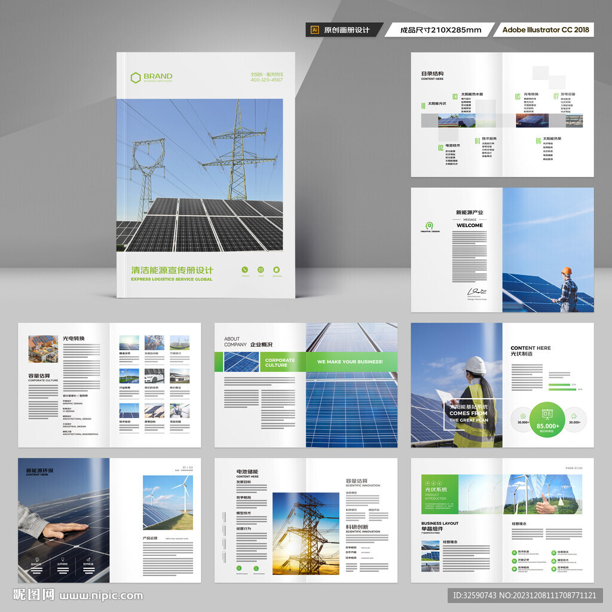The width and height of the screenshot is (612, 612).
Task: Click the 单晶组件 heading
Action: pyautogui.click(x=432, y=528)
